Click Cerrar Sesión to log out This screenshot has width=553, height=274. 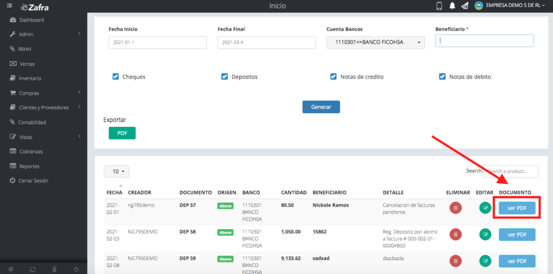click(33, 181)
